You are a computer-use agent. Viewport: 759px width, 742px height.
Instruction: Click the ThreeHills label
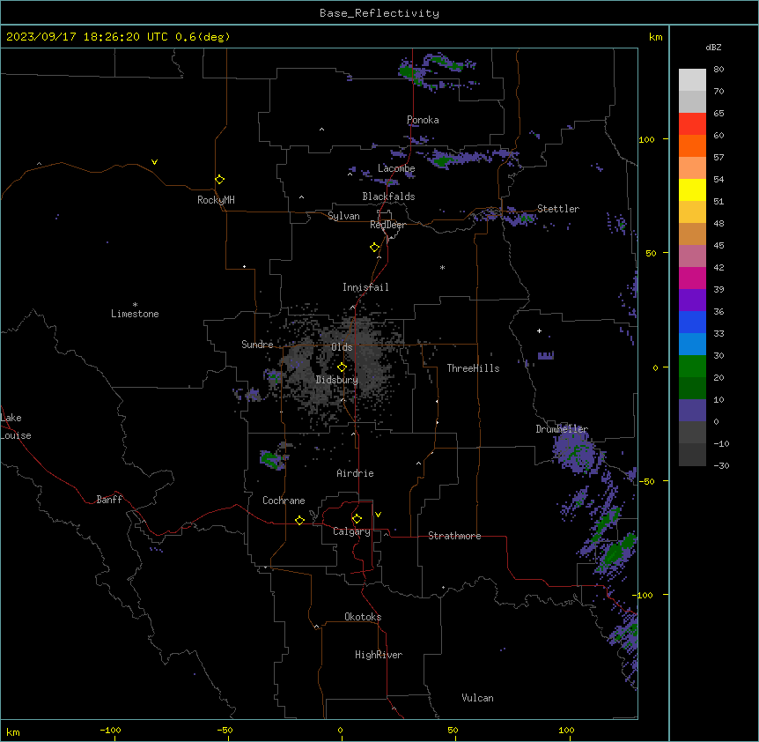pos(473,368)
